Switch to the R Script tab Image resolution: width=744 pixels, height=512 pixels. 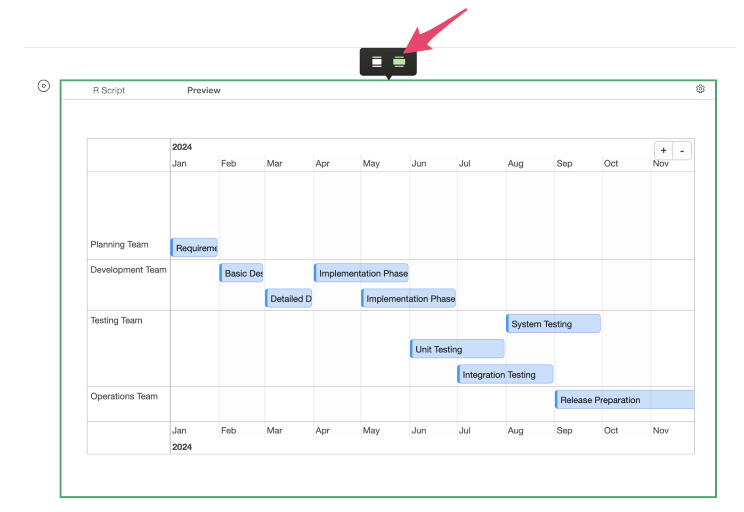point(108,90)
